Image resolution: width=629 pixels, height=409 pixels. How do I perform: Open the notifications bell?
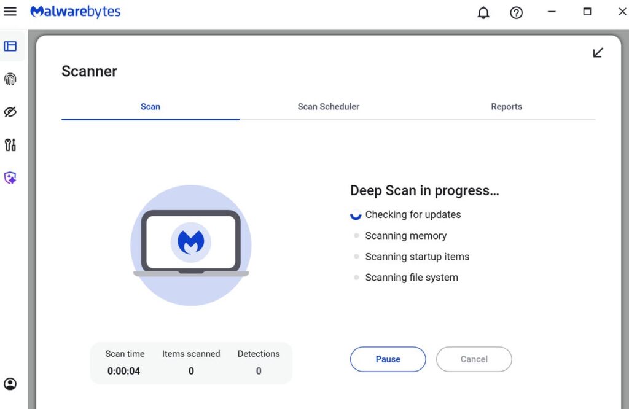pyautogui.click(x=483, y=12)
